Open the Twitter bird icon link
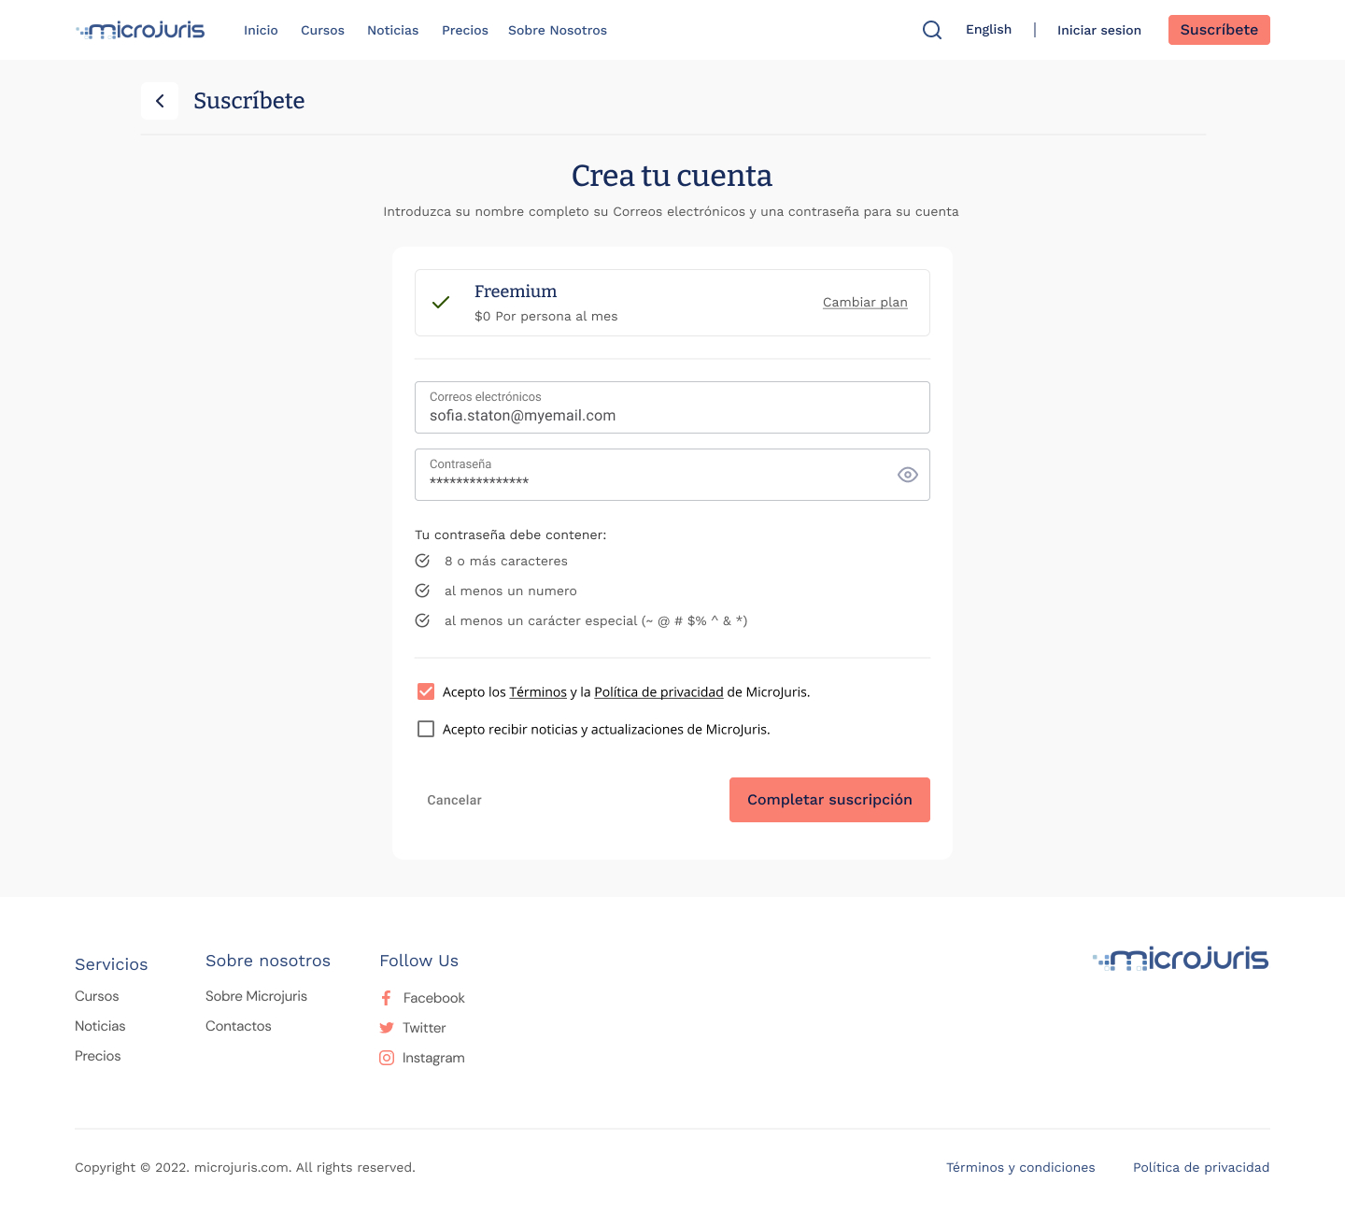The image size is (1345, 1211). (386, 1028)
